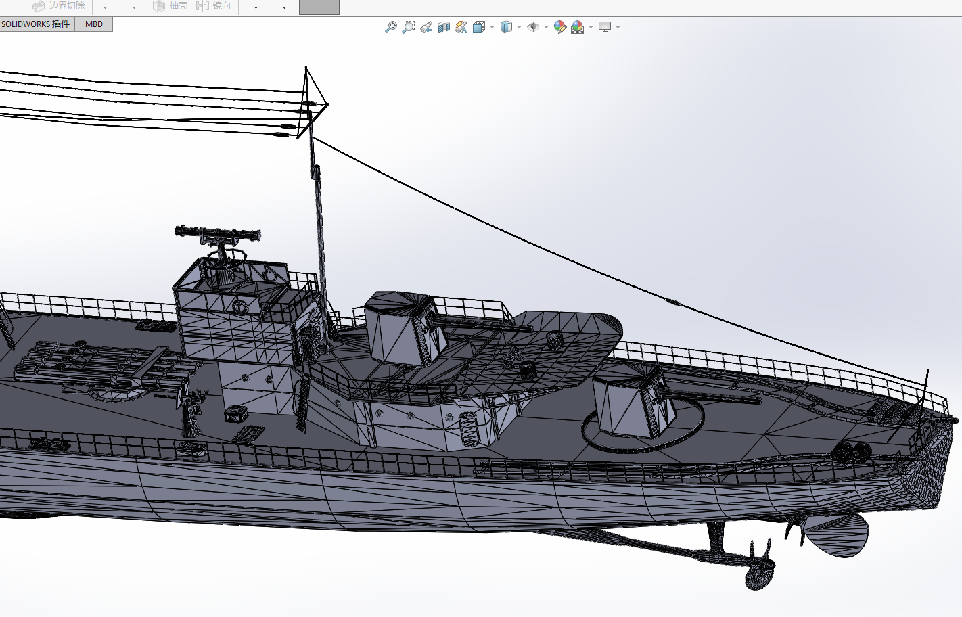The height and width of the screenshot is (617, 962).
Task: Expand the Display Style dropdown arrow
Action: [x=519, y=28]
